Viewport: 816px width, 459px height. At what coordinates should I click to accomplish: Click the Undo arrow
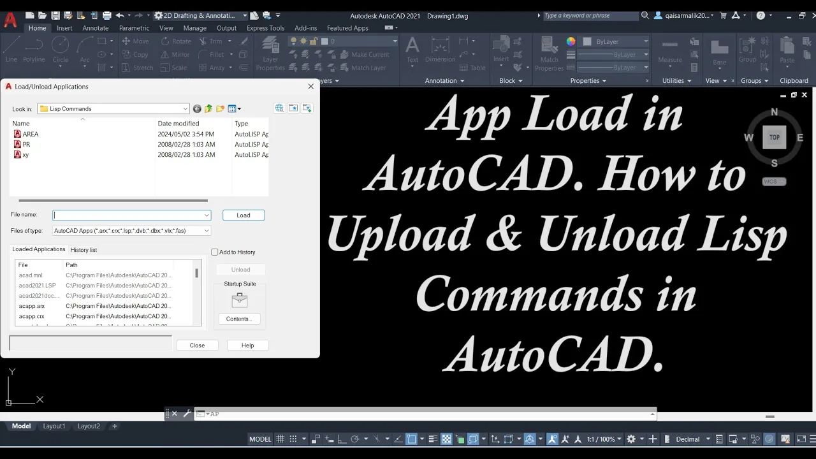pyautogui.click(x=120, y=15)
